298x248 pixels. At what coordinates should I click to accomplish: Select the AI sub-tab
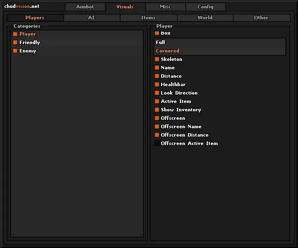[x=91, y=18]
